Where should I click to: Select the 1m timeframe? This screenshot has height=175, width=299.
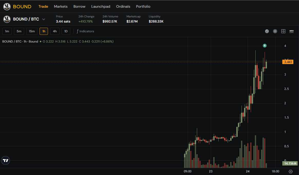click(7, 31)
